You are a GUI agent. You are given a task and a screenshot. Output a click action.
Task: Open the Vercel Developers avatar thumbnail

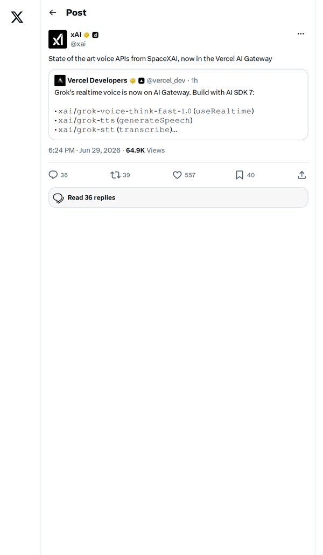[x=60, y=81]
